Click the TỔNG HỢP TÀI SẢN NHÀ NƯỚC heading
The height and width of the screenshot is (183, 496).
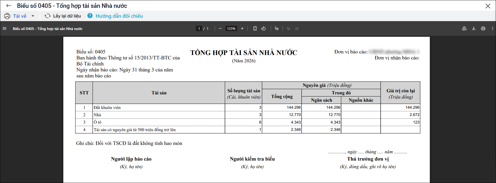coord(244,53)
